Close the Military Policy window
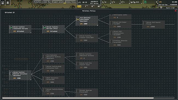This screenshot has height=100, width=178. [176, 11]
